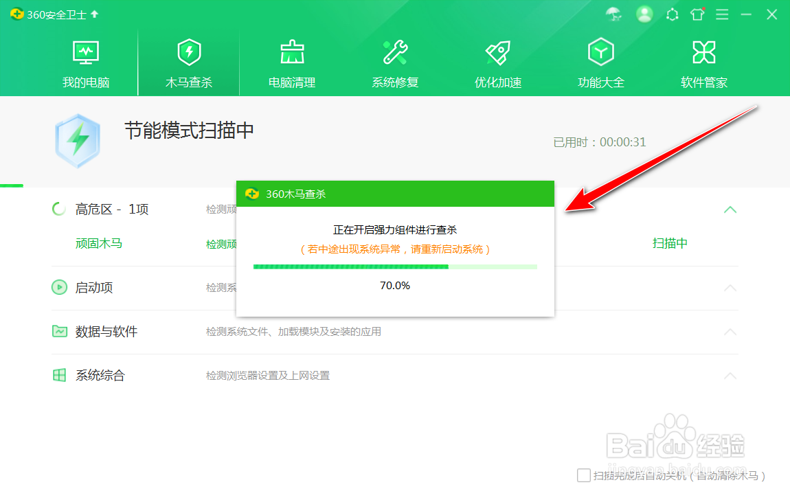
Task: Click dialog progress bar at 70%
Action: tap(395, 267)
